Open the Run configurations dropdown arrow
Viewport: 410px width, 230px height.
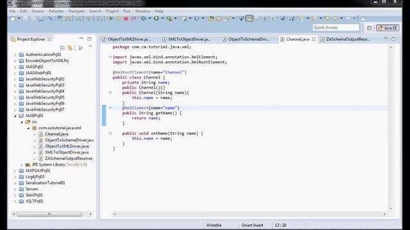(x=162, y=19)
